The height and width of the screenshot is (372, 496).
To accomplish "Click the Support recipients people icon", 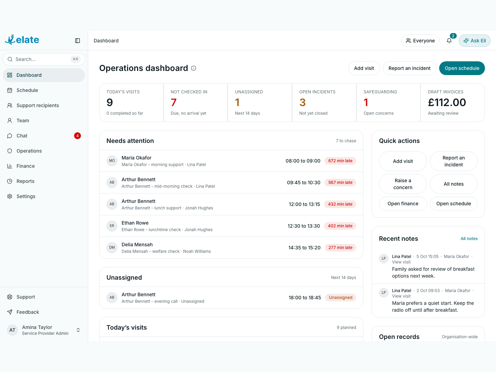I will click(x=10, y=105).
